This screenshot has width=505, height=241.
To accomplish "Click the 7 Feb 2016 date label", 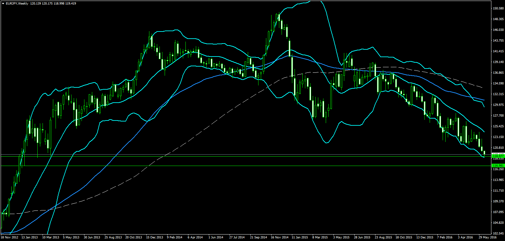I will [x=445, y=237].
